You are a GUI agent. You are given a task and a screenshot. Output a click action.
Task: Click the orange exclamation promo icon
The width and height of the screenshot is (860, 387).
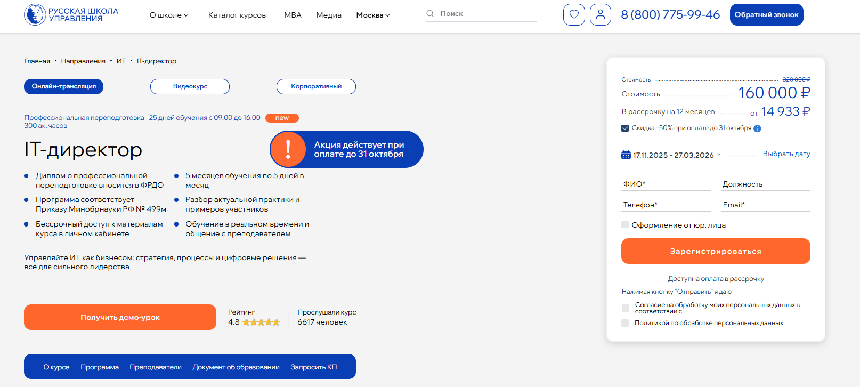click(288, 149)
